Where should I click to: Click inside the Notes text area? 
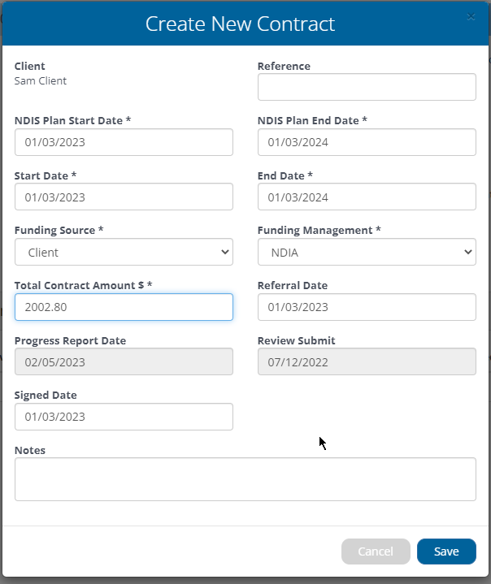(x=245, y=479)
